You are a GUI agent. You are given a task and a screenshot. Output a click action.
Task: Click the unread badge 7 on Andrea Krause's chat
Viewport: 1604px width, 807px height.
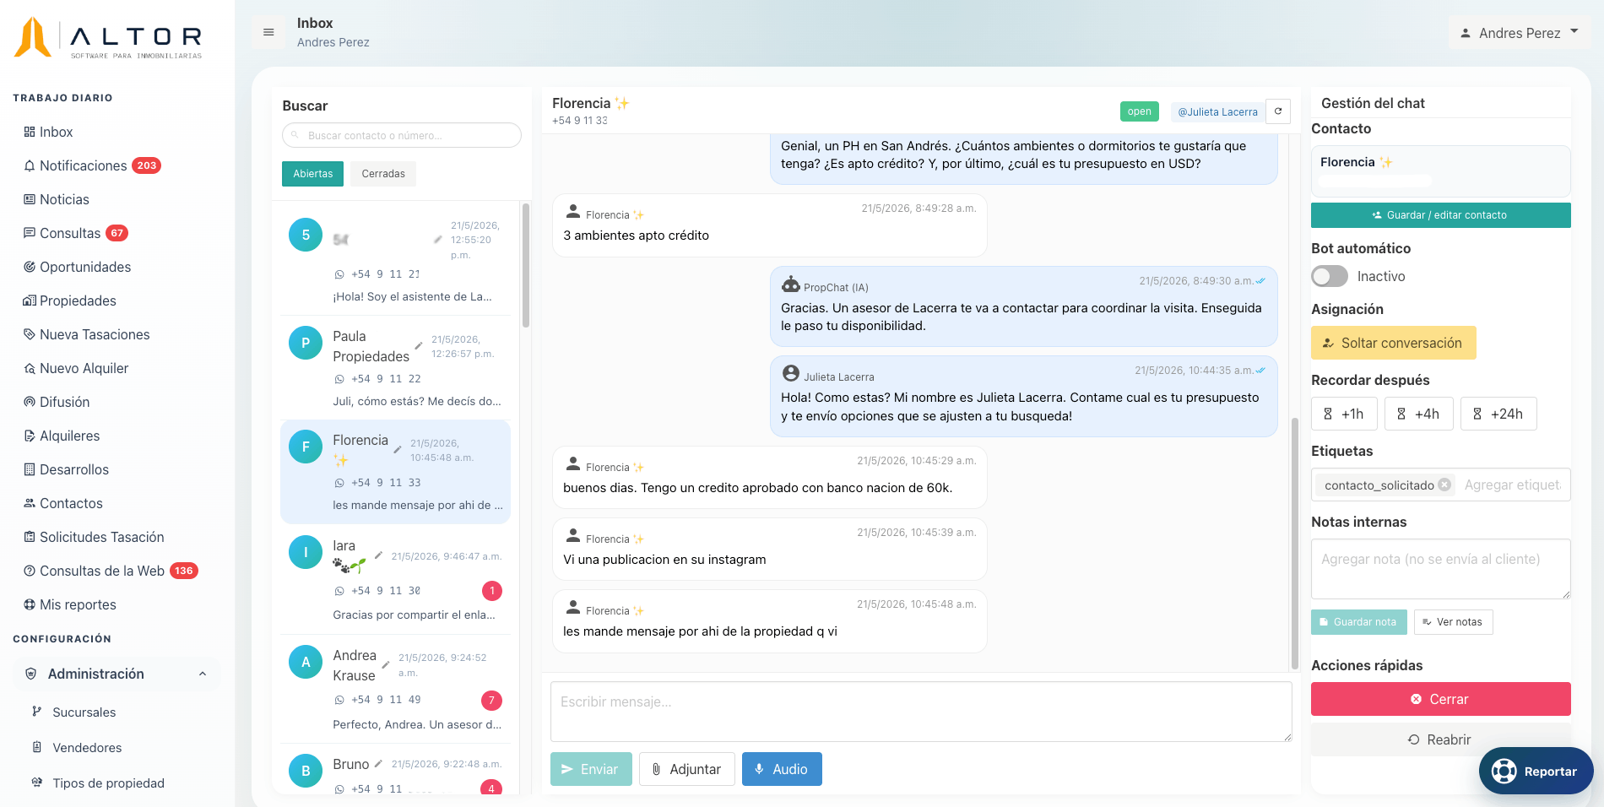491,700
